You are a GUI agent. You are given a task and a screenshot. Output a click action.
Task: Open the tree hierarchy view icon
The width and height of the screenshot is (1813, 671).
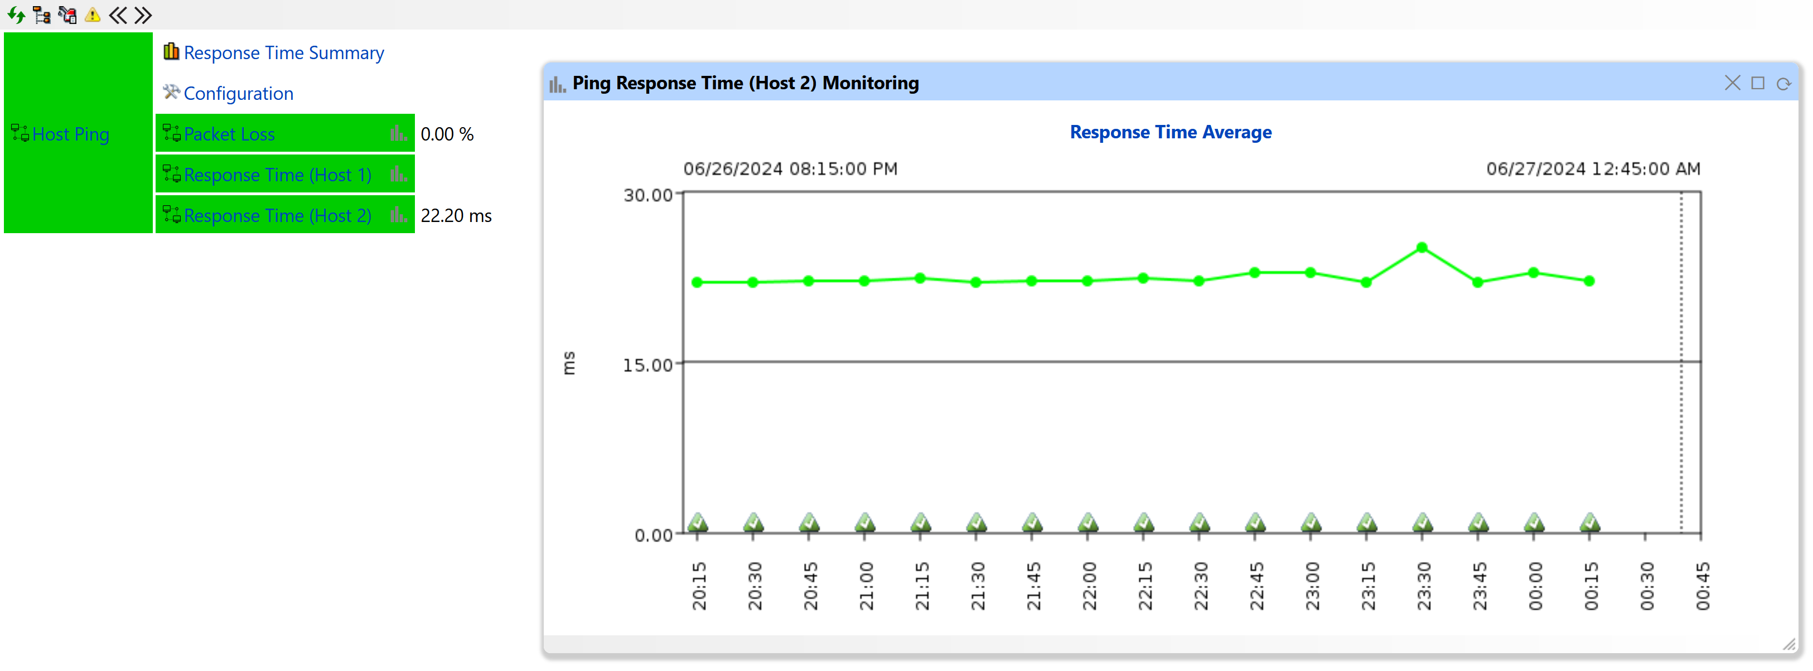coord(41,15)
